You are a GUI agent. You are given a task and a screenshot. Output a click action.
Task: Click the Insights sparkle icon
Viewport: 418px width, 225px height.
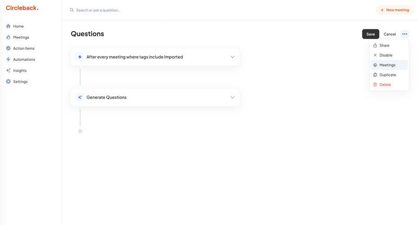coord(8,71)
